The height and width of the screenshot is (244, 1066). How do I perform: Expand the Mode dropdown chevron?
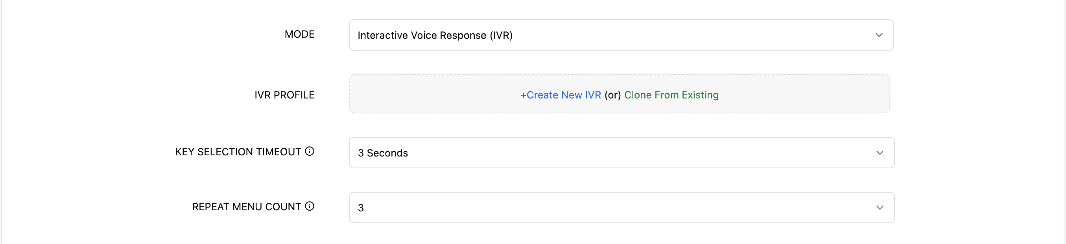point(879,35)
